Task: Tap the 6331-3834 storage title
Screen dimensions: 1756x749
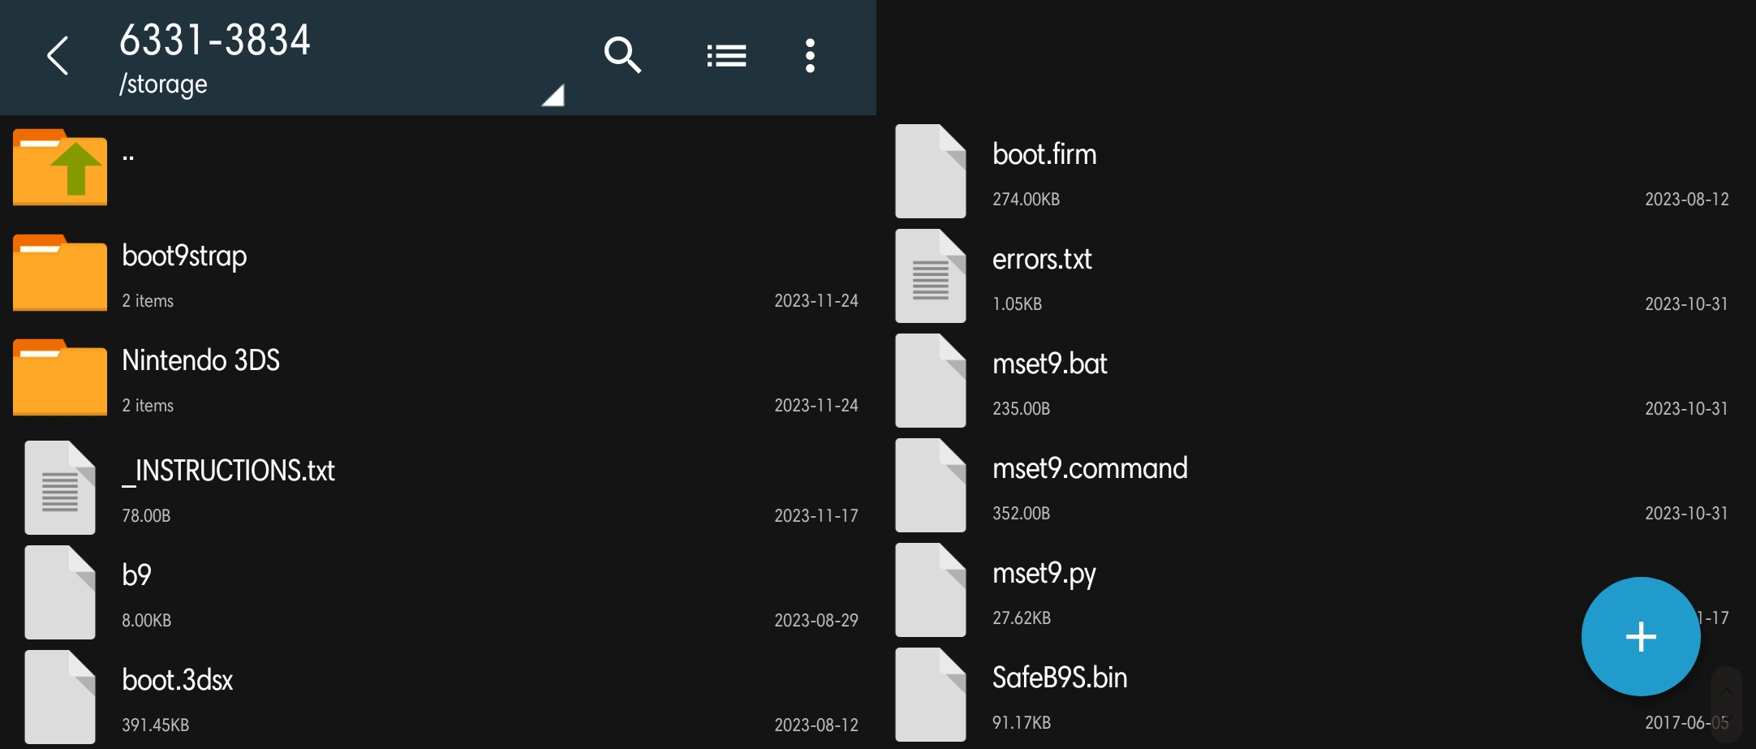Action: click(x=215, y=41)
